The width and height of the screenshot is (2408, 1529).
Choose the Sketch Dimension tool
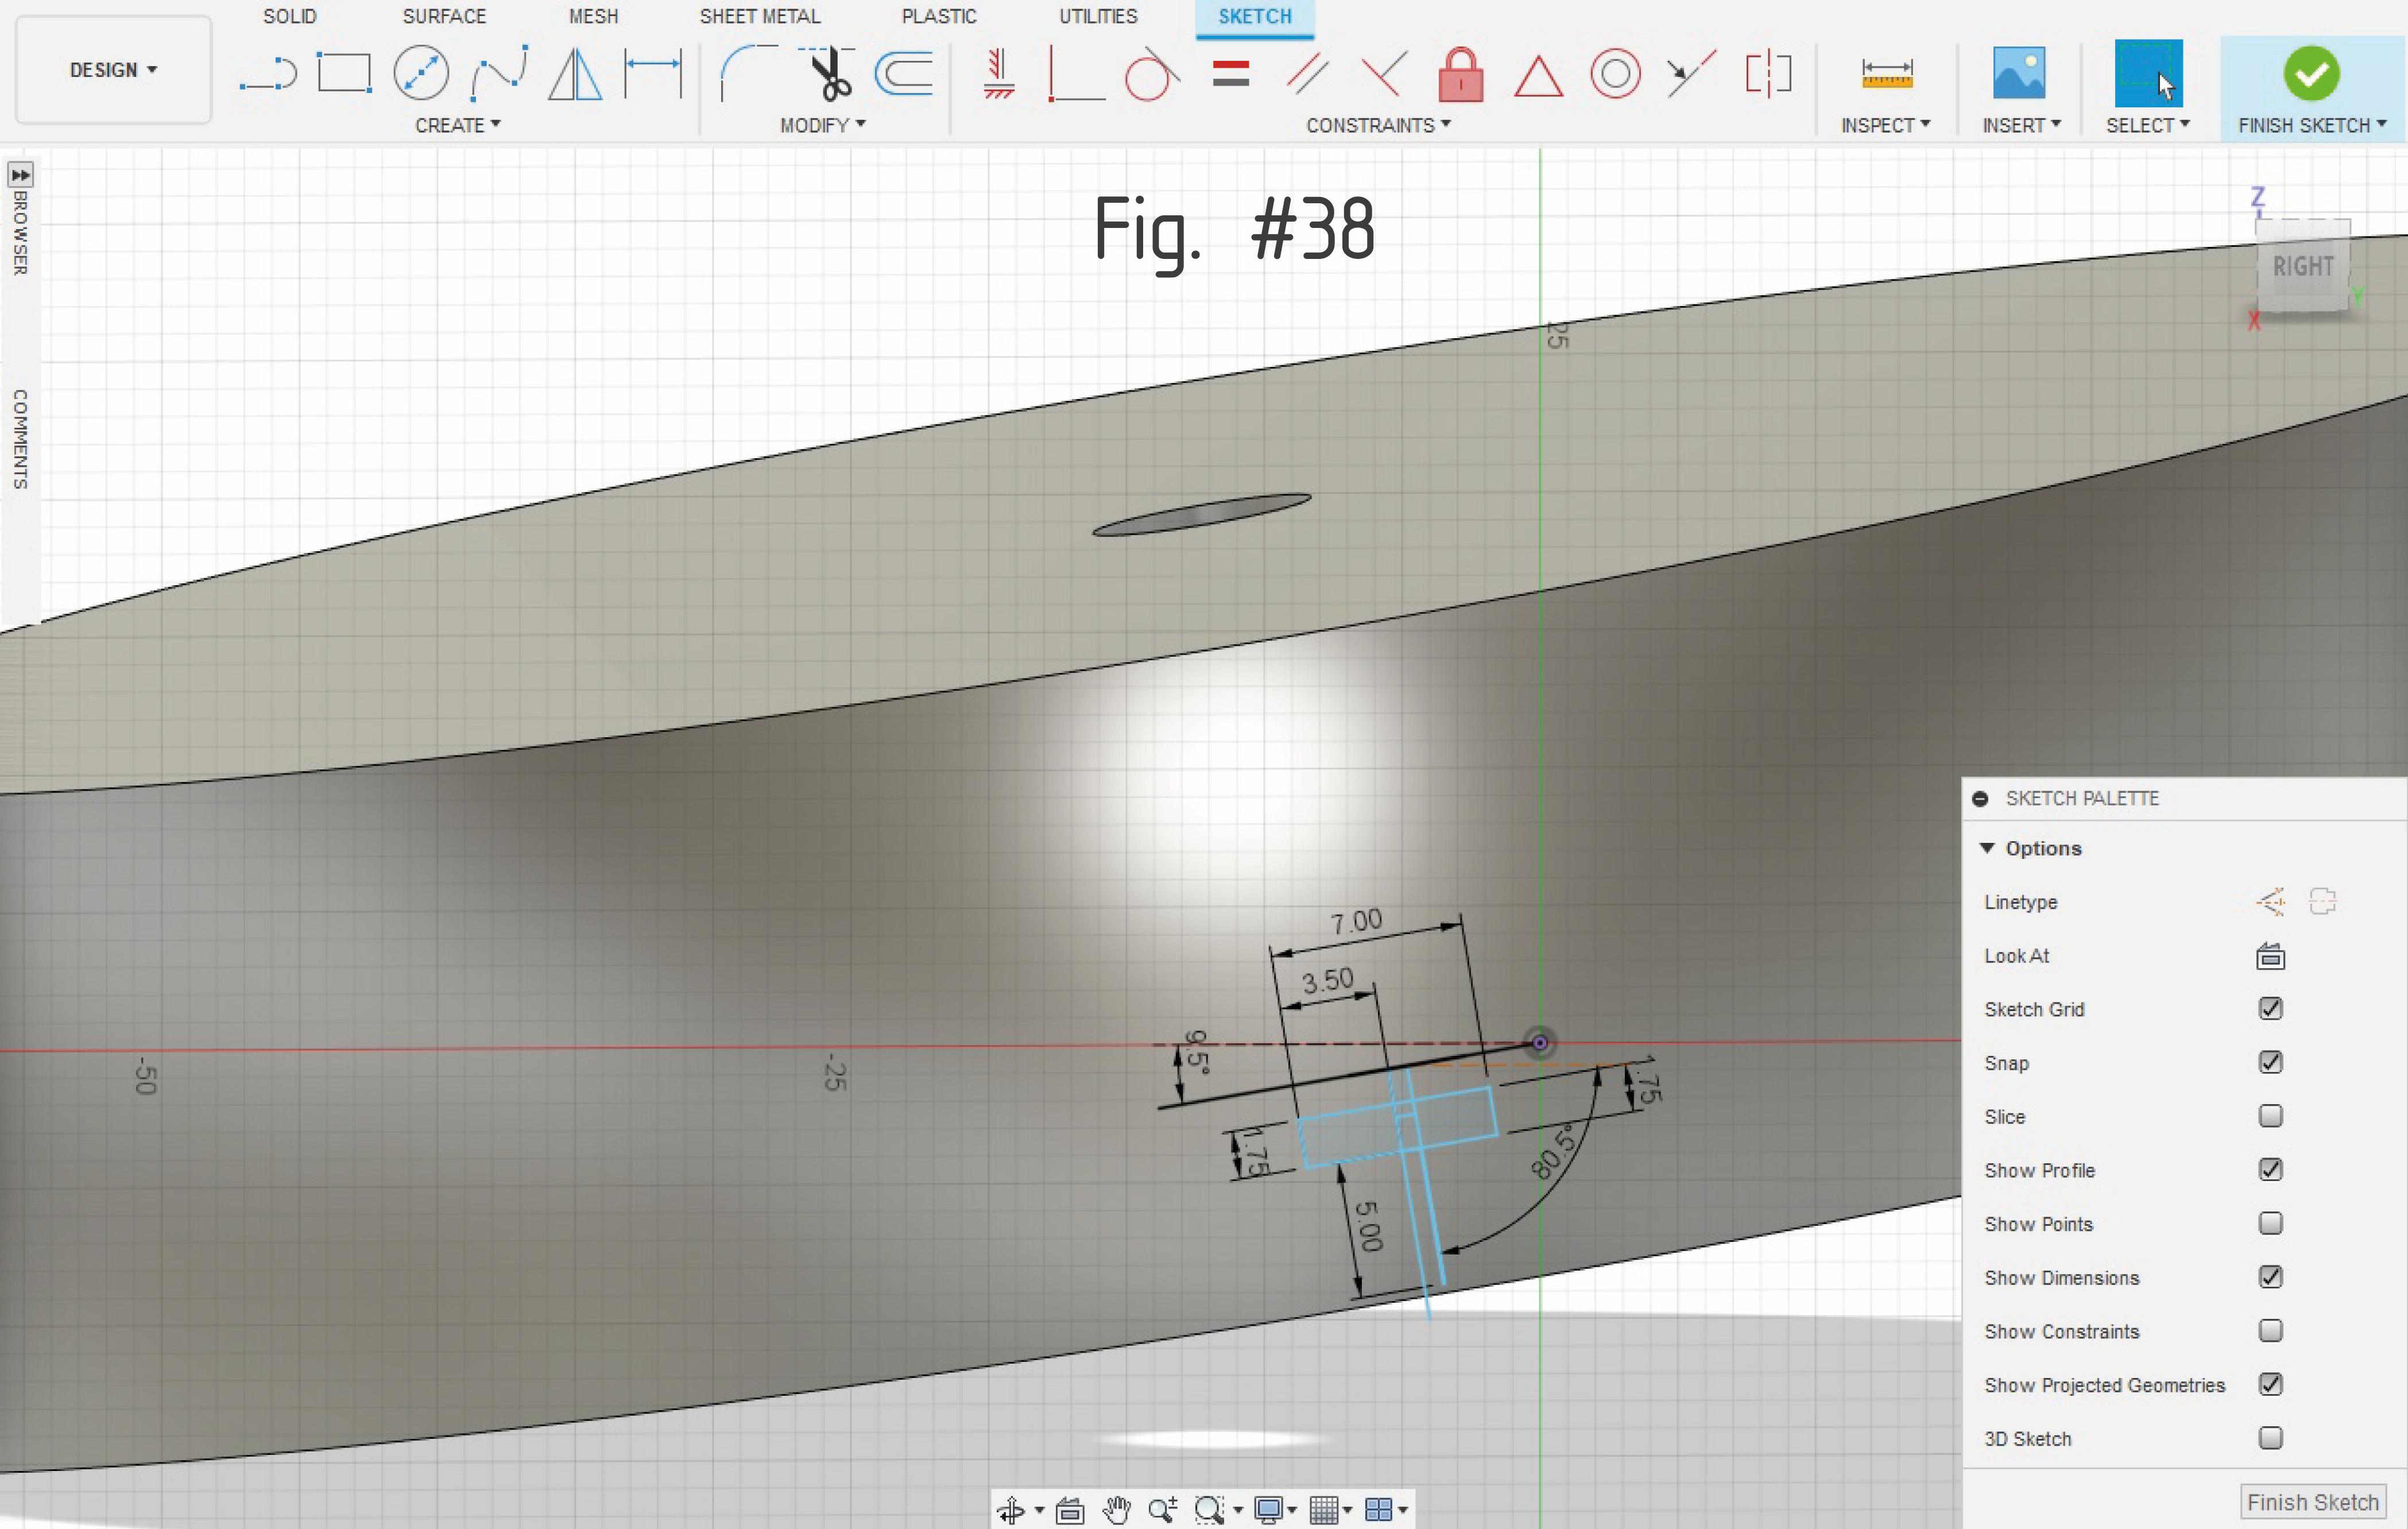(x=652, y=73)
